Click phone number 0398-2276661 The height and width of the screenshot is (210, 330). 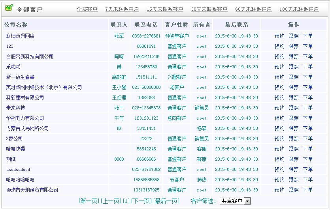tap(146, 36)
